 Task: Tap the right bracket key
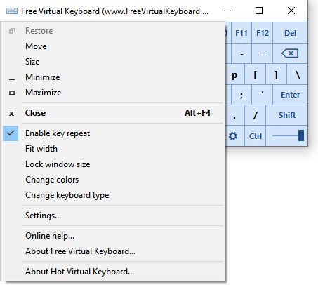pyautogui.click(x=276, y=74)
